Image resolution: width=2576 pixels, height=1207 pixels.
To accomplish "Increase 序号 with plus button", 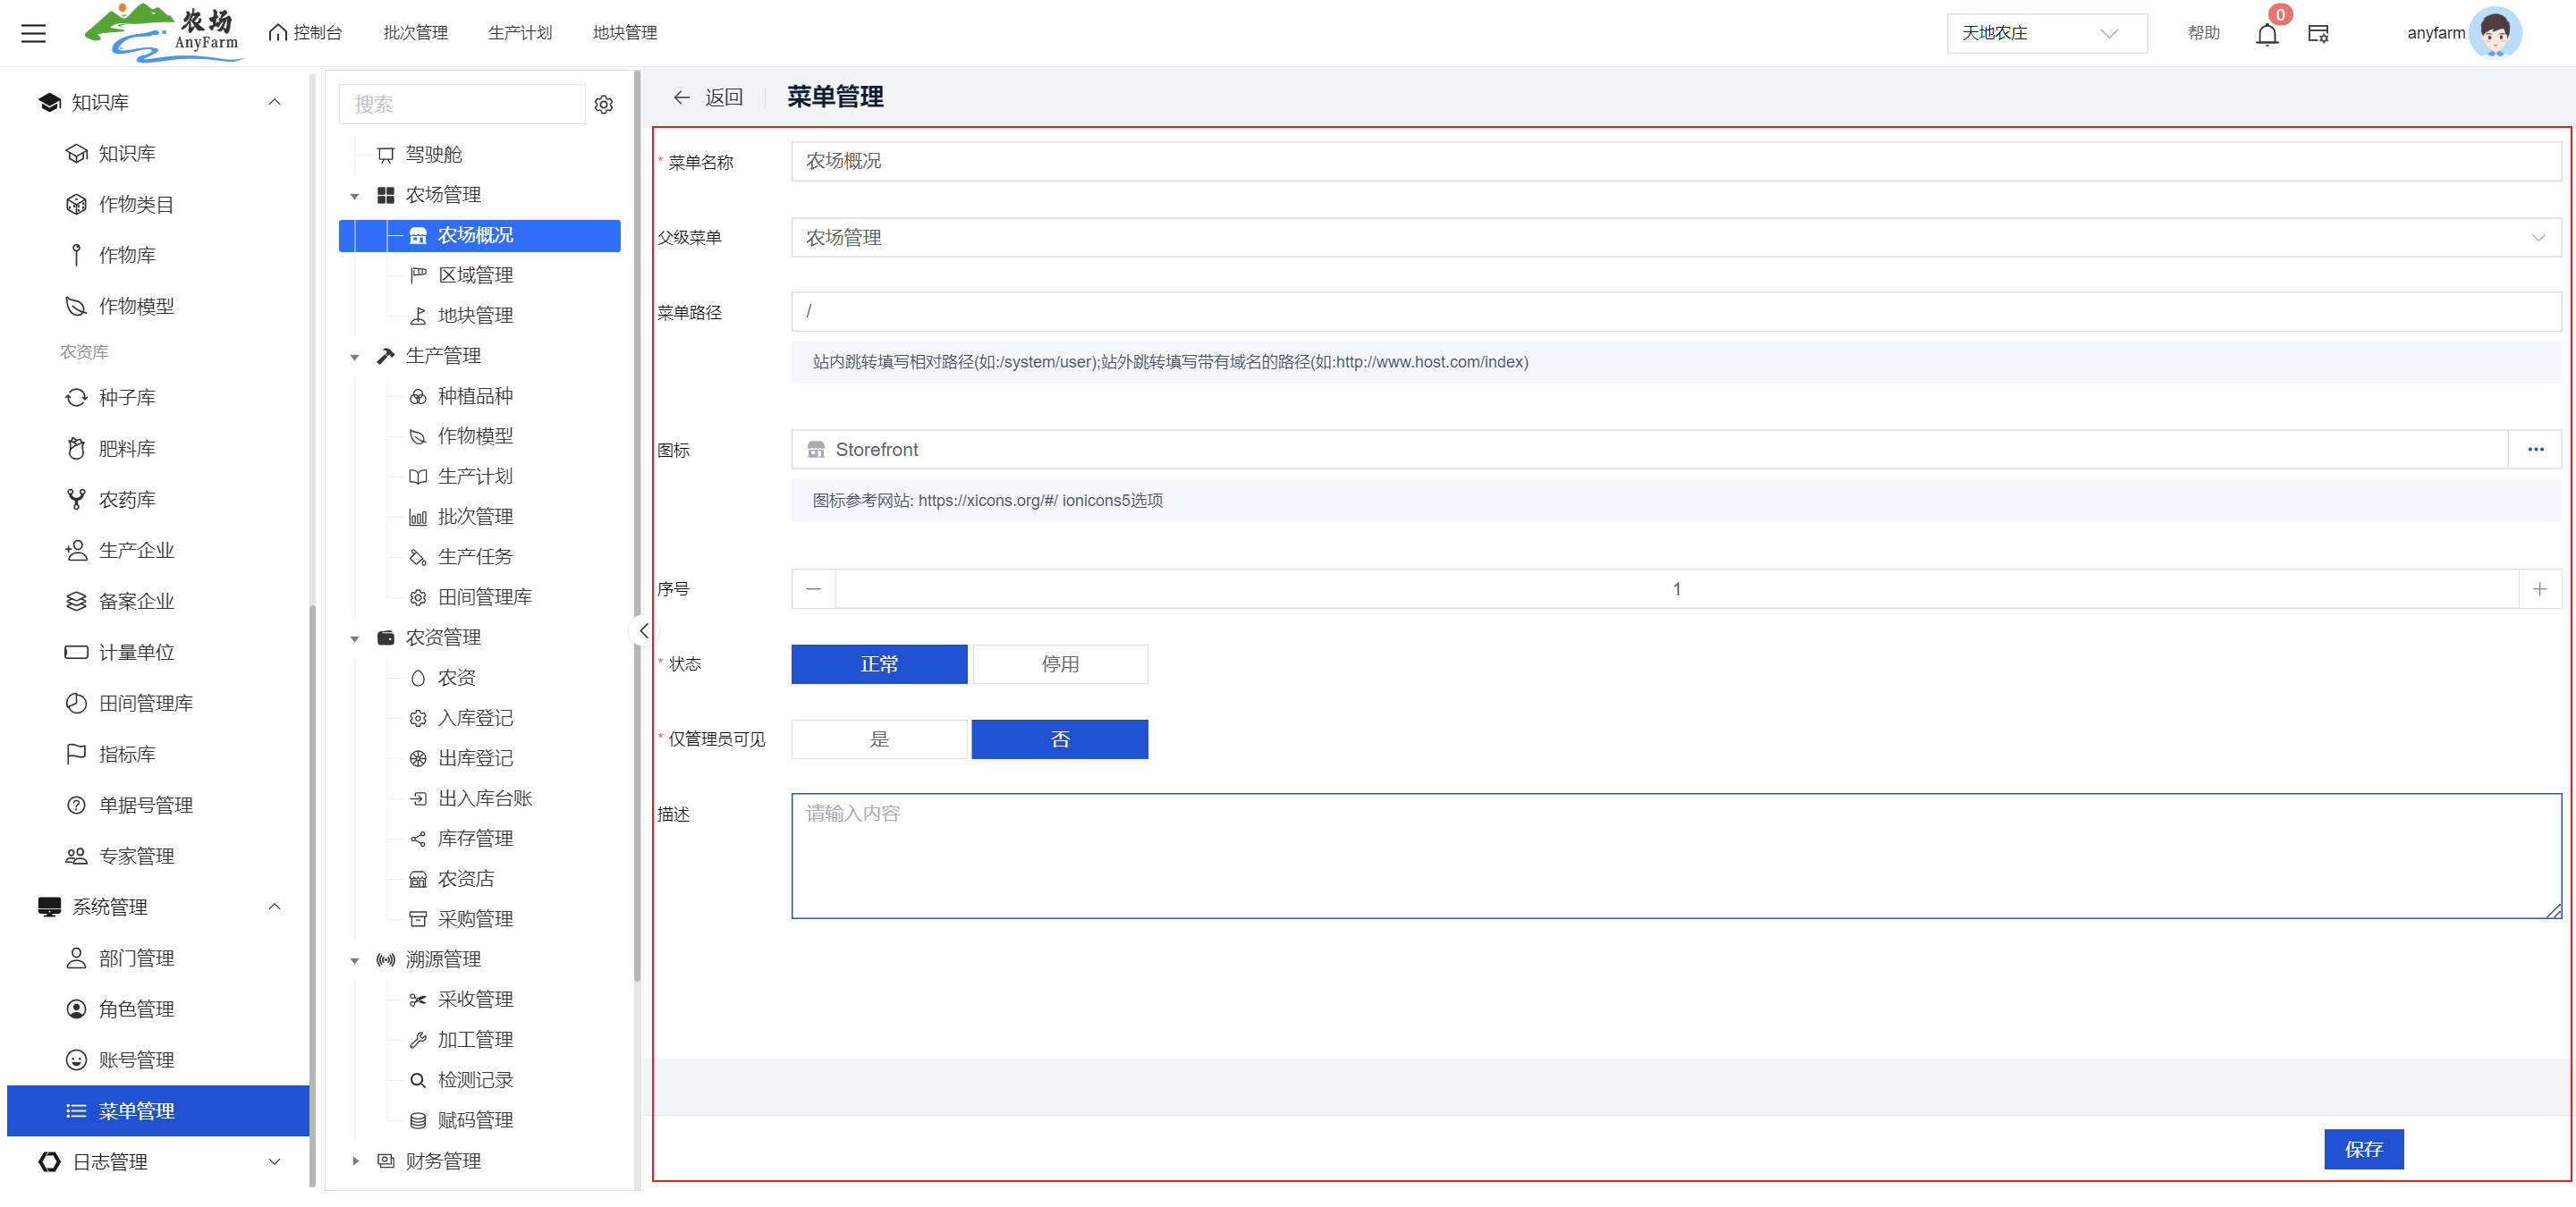I will (x=2539, y=589).
